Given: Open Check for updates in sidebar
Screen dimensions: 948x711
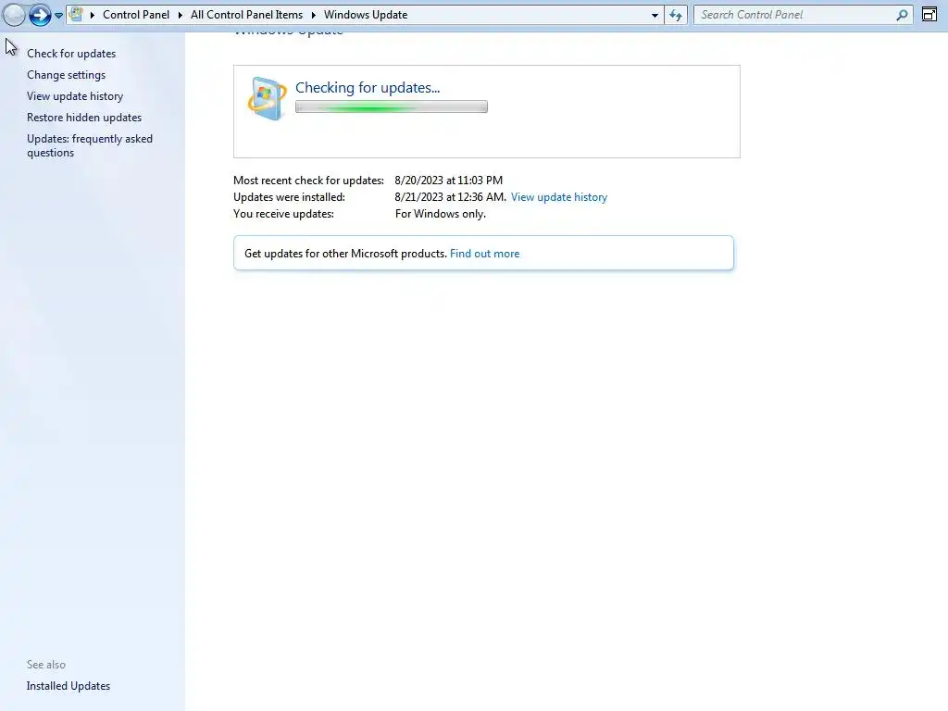Looking at the screenshot, I should tap(71, 54).
